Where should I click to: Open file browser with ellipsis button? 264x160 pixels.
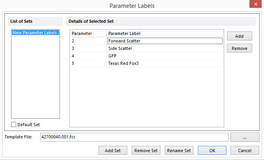point(245,137)
